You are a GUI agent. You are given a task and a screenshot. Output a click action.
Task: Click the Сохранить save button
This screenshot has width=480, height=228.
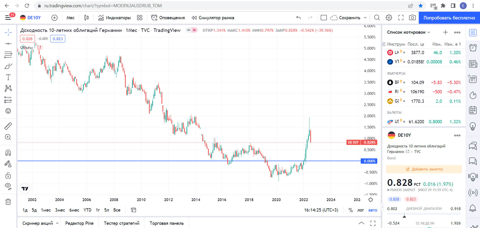click(x=345, y=18)
